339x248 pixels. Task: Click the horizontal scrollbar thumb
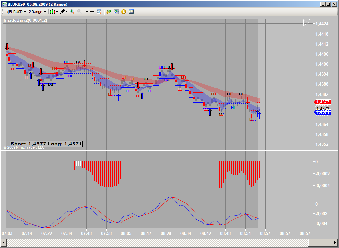[320, 242]
